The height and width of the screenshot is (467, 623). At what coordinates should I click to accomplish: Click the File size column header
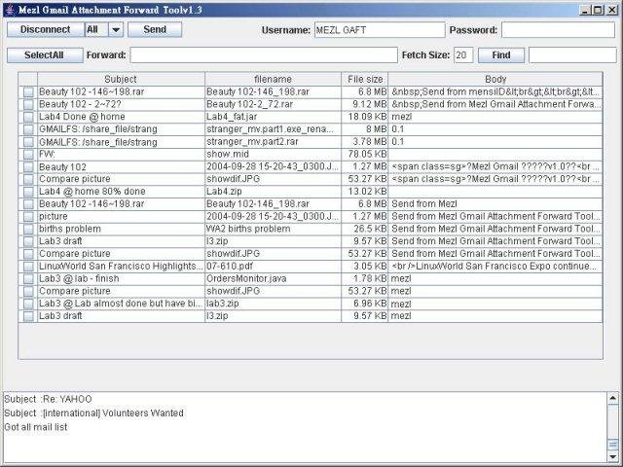pos(365,79)
